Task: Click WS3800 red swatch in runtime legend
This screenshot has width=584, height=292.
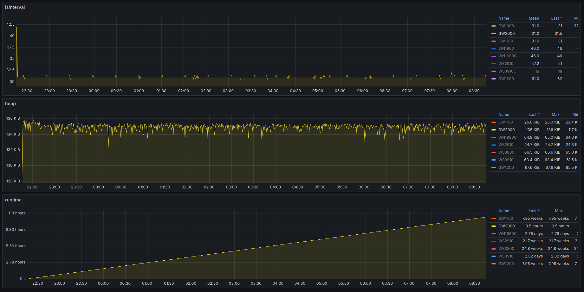Action: 494,249
